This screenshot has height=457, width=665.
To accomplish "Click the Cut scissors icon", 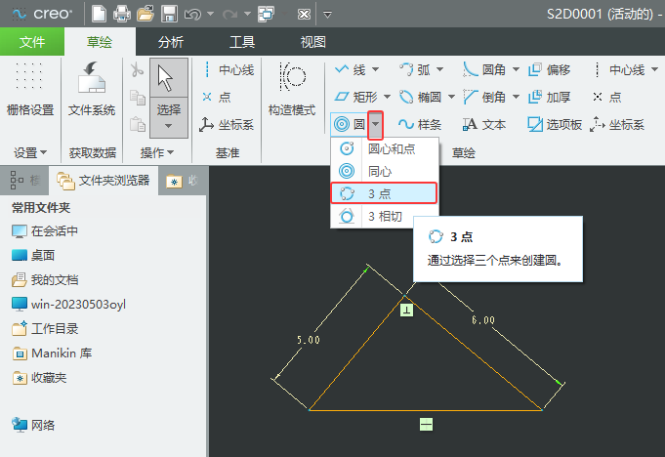I will tap(137, 70).
